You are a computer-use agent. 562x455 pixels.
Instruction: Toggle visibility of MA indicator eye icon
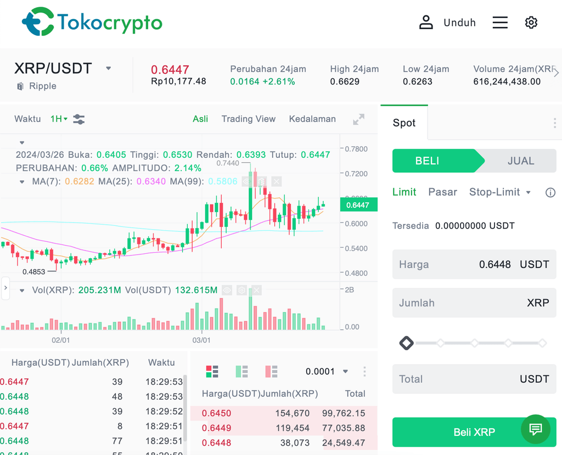click(x=248, y=181)
